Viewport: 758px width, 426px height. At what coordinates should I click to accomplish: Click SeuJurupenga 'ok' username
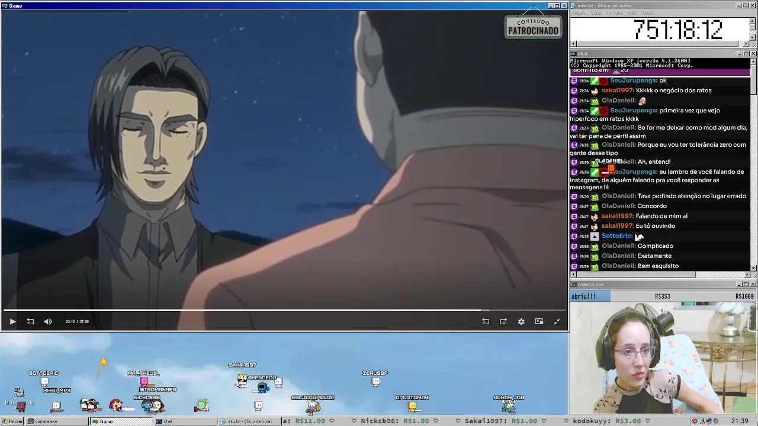[634, 80]
